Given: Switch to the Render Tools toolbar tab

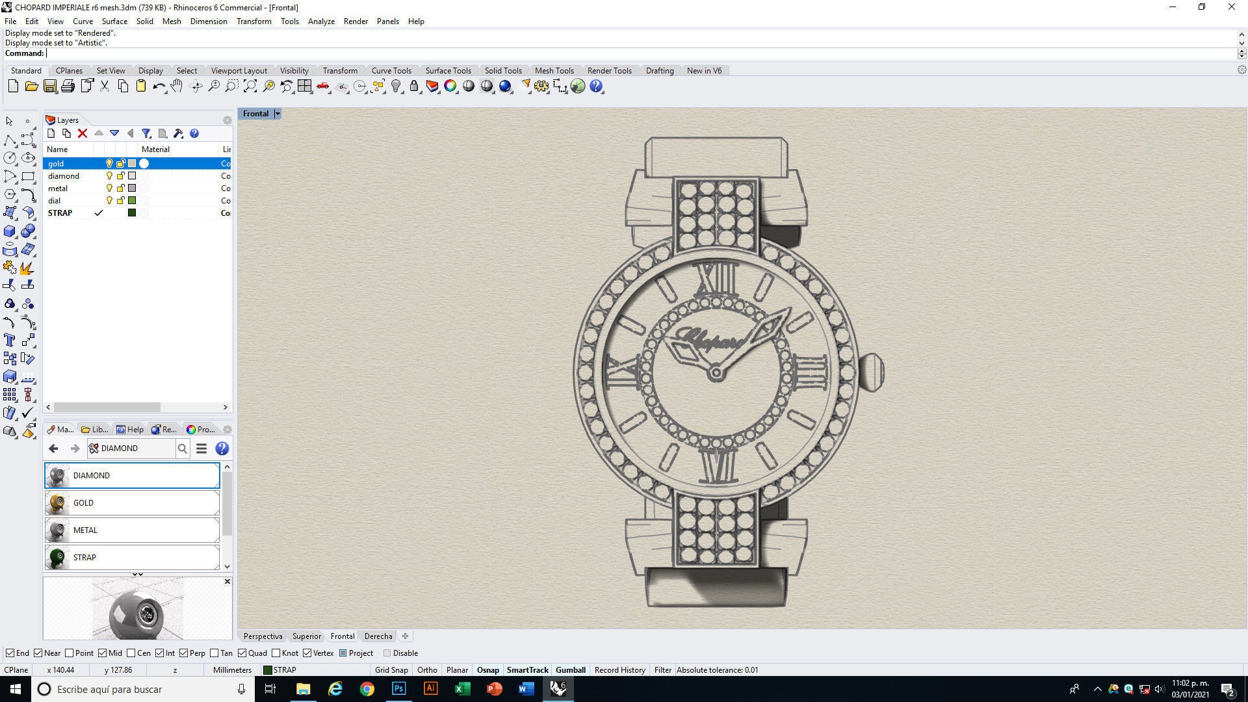Looking at the screenshot, I should (x=609, y=71).
